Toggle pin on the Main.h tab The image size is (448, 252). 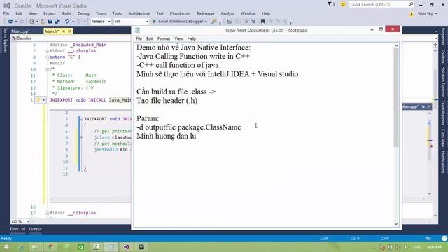64,31
